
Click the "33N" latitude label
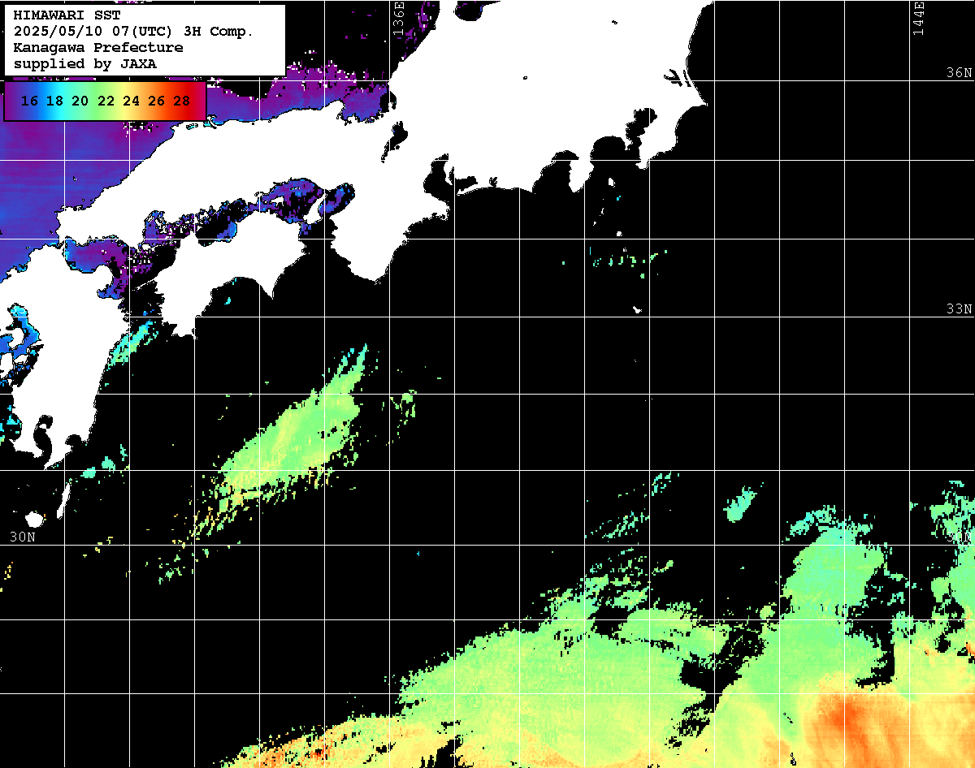tap(959, 309)
